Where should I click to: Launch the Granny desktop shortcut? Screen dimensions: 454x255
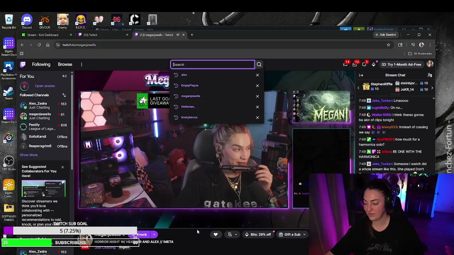[x=62, y=22]
